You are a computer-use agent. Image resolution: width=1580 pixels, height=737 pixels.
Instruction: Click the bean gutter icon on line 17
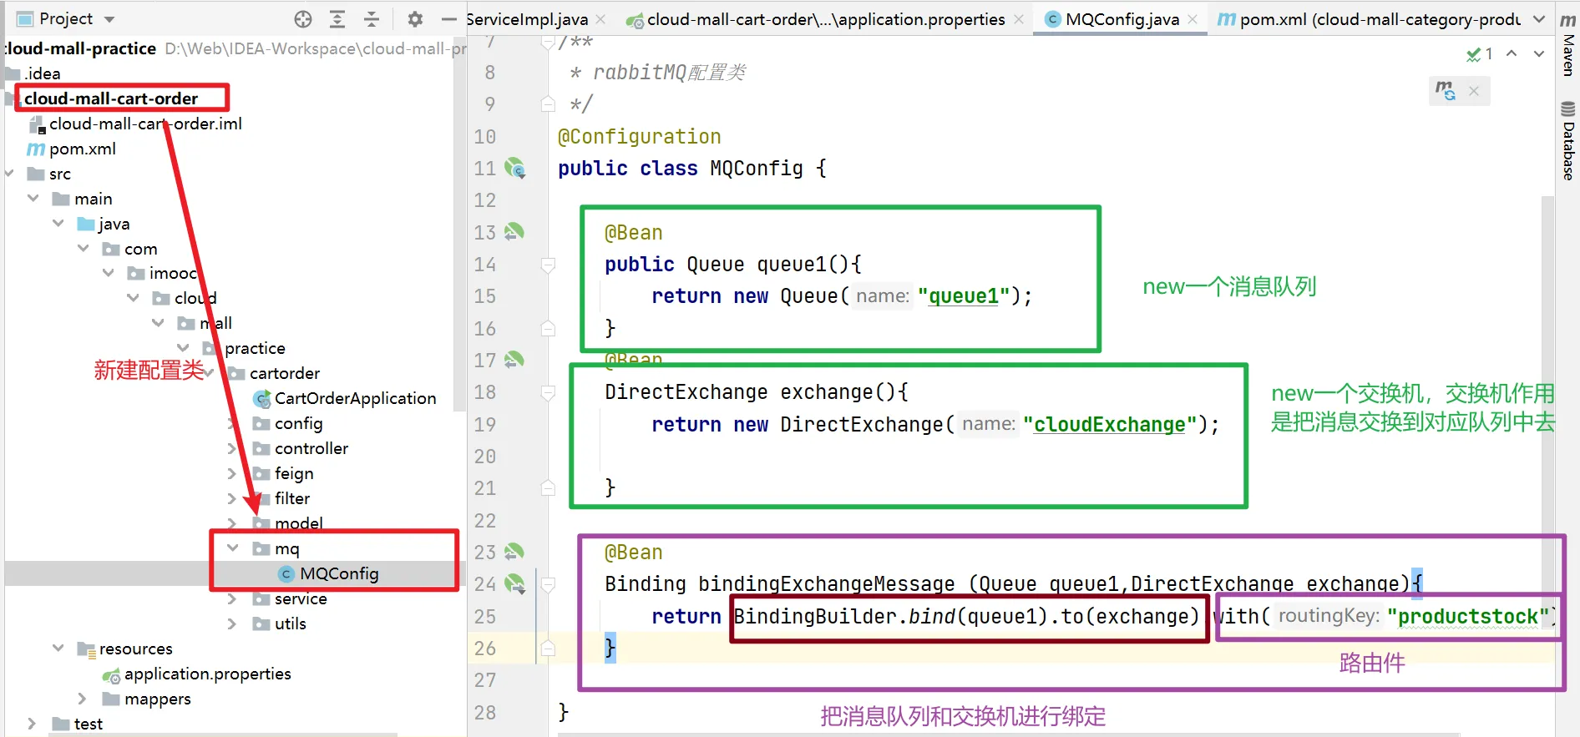514,360
